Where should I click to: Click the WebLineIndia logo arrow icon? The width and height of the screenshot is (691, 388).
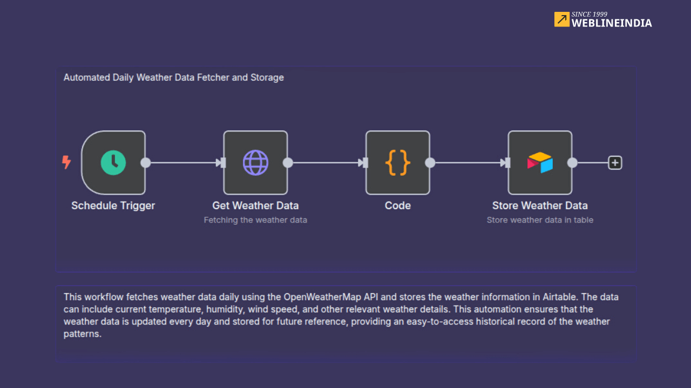point(561,19)
